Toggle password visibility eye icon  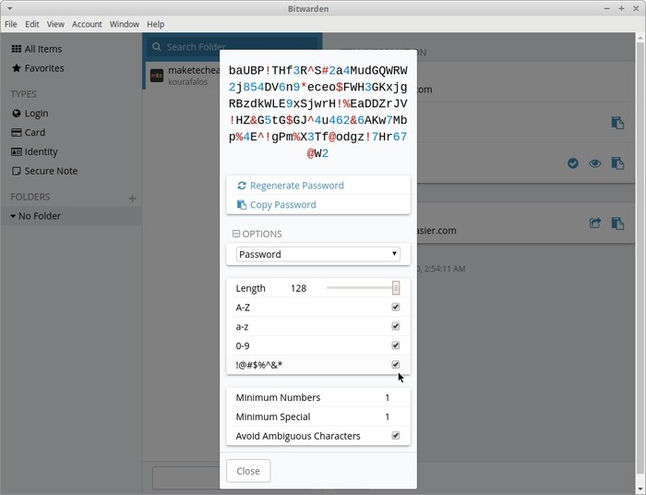tap(594, 163)
